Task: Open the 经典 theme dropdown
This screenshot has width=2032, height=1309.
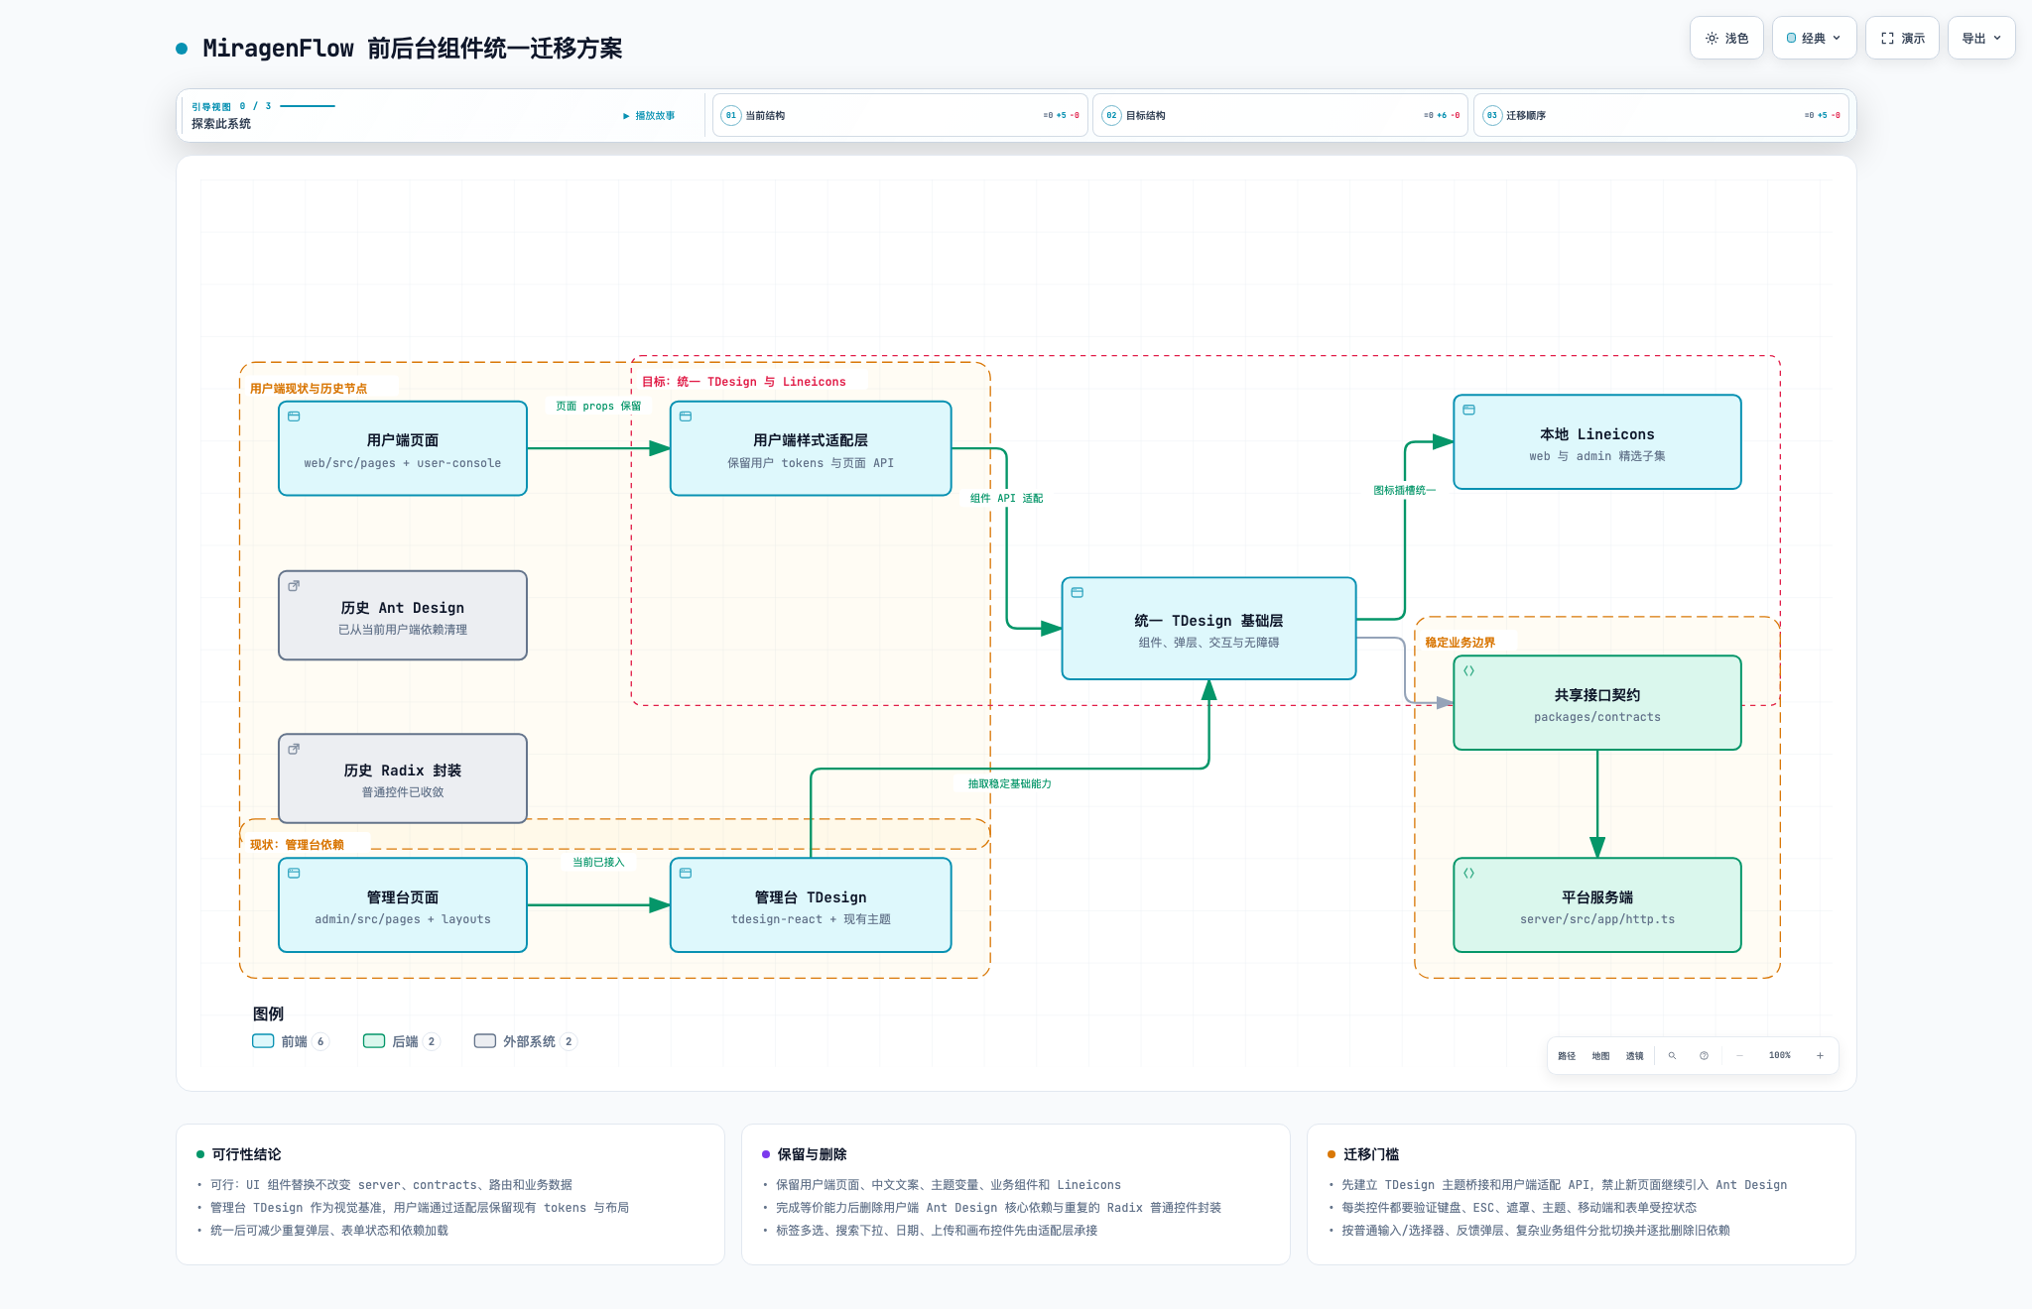Action: point(1814,39)
